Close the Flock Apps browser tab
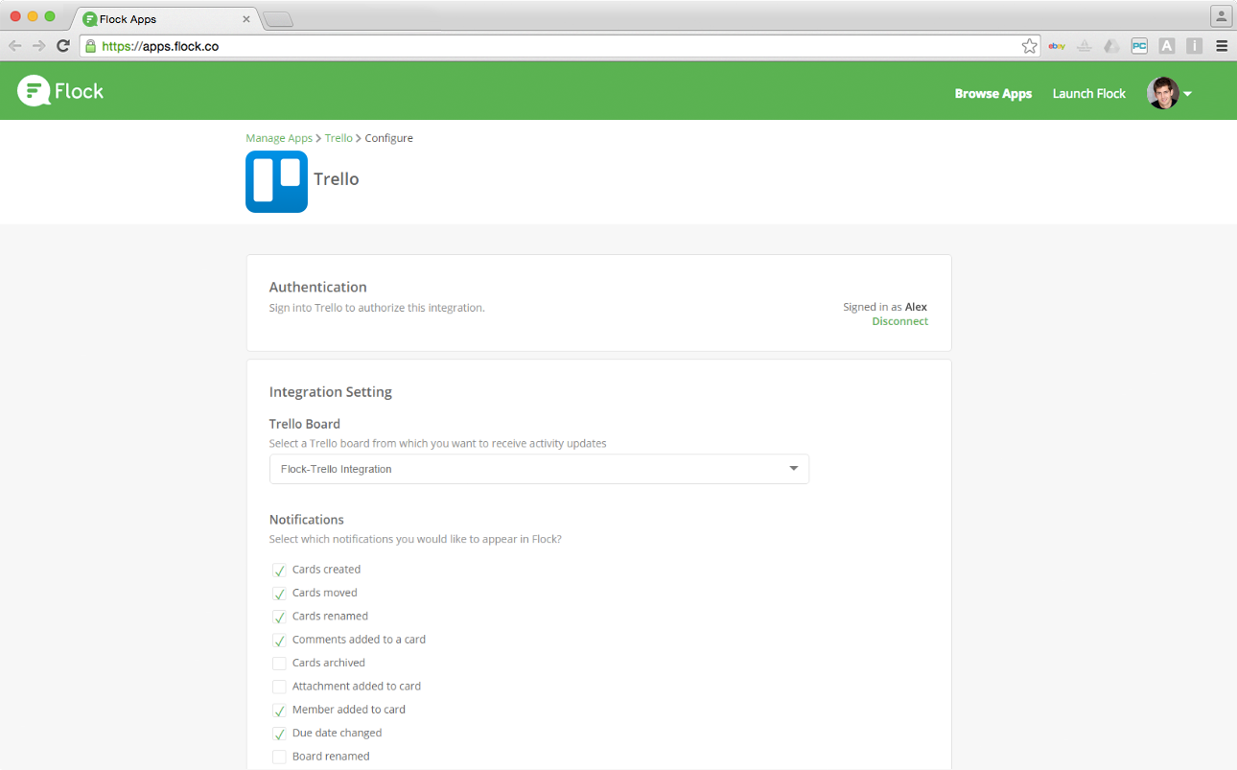The height and width of the screenshot is (770, 1237). point(246,18)
